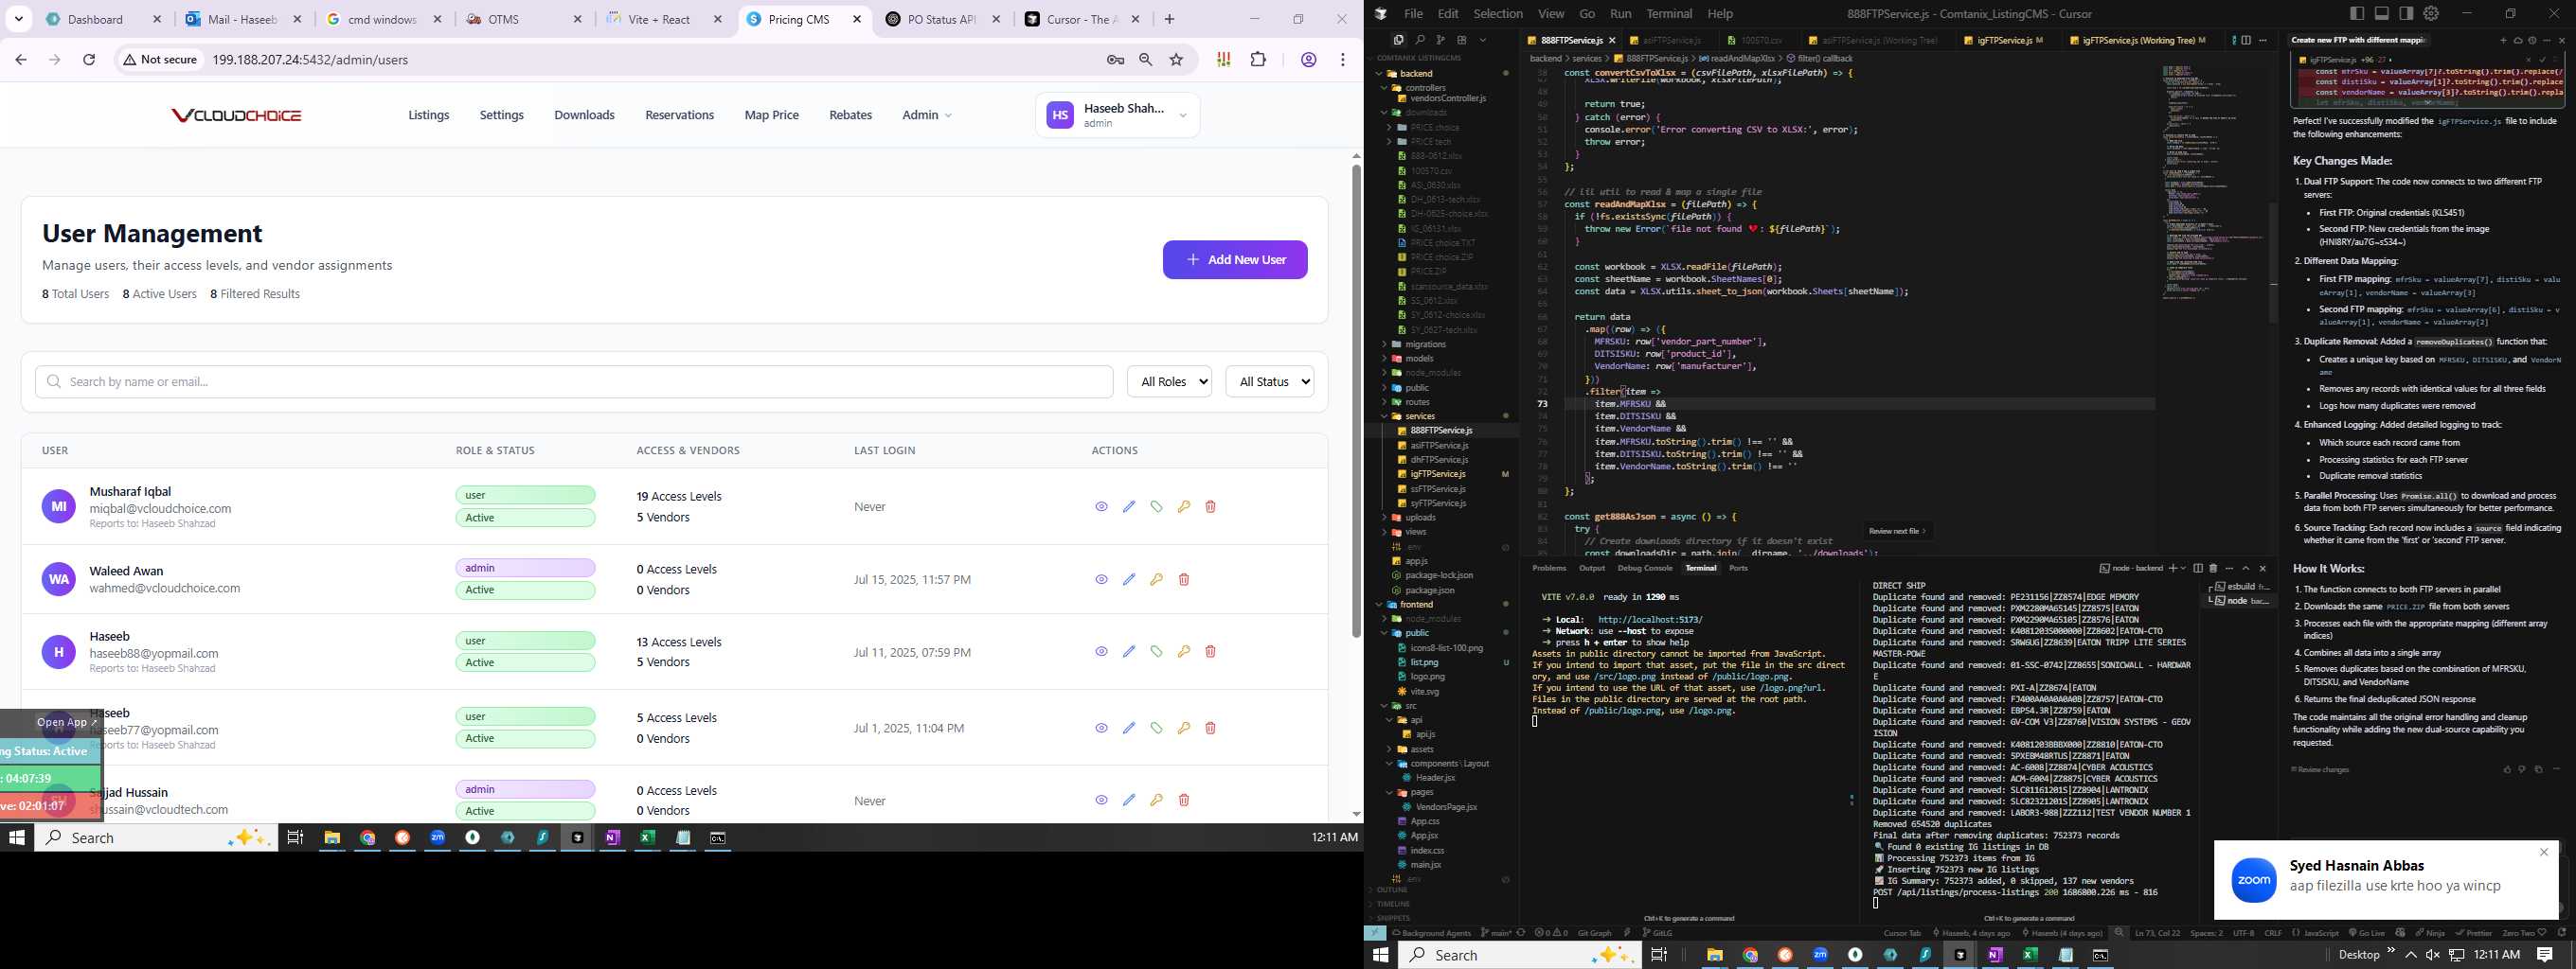The width and height of the screenshot is (2576, 969).
Task: Open the All Status filter dropdown
Action: click(1269, 381)
